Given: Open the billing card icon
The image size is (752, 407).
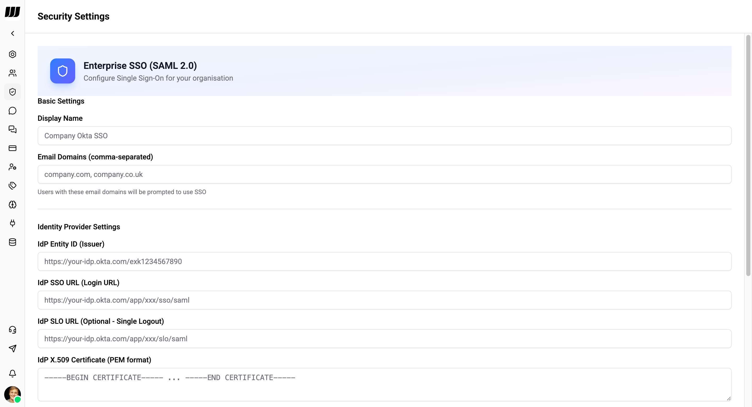Looking at the screenshot, I should (x=13, y=148).
